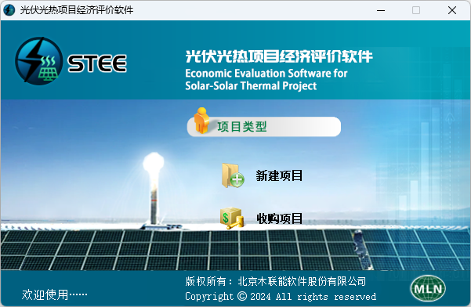This screenshot has height=307, width=471.
Task: Click the orange person icon beside 项目类型
Action: pos(201,121)
